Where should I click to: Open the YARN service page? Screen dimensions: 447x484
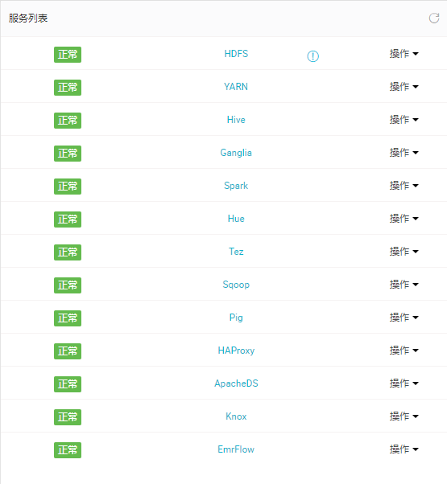(236, 87)
